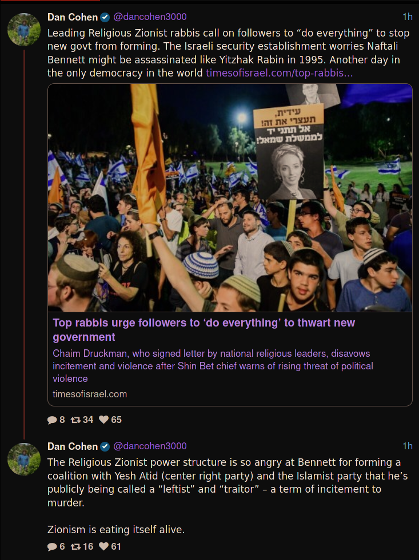The image size is (419, 560).
Task: Open the second tweet's 1h timestamp
Action: point(407,446)
